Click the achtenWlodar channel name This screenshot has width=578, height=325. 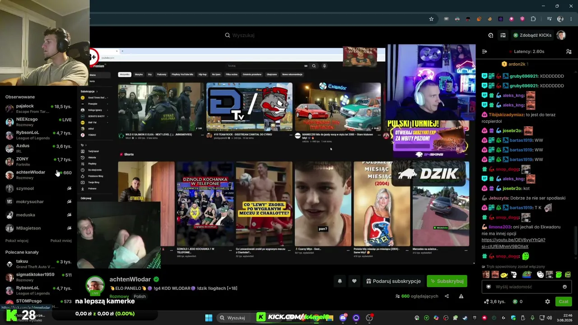tap(130, 279)
